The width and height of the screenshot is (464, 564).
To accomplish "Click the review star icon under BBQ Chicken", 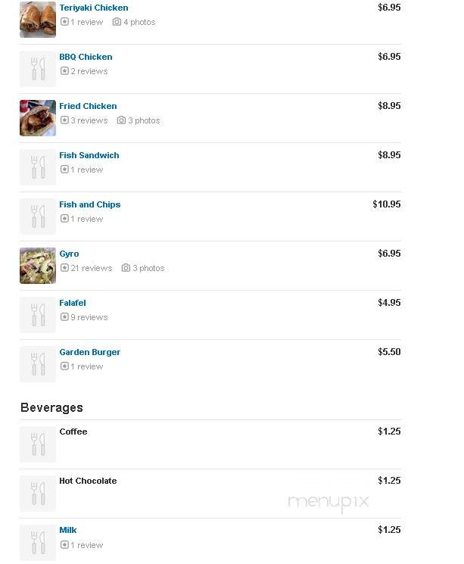I will tap(64, 71).
